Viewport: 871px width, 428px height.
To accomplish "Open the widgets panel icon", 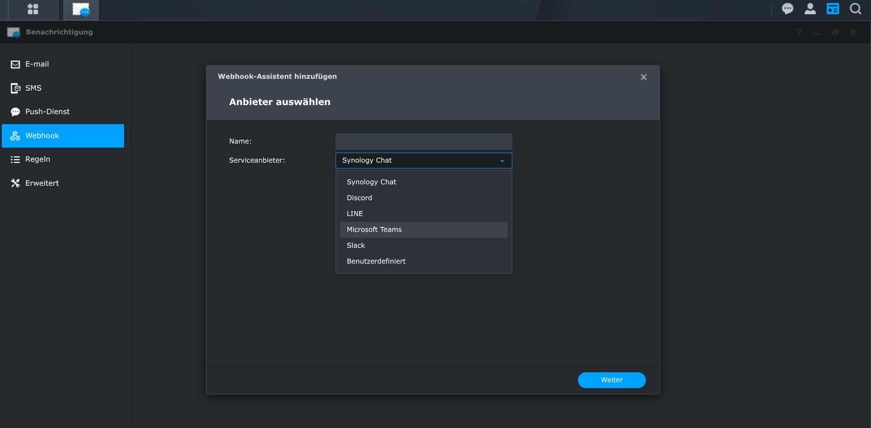I will (x=833, y=9).
